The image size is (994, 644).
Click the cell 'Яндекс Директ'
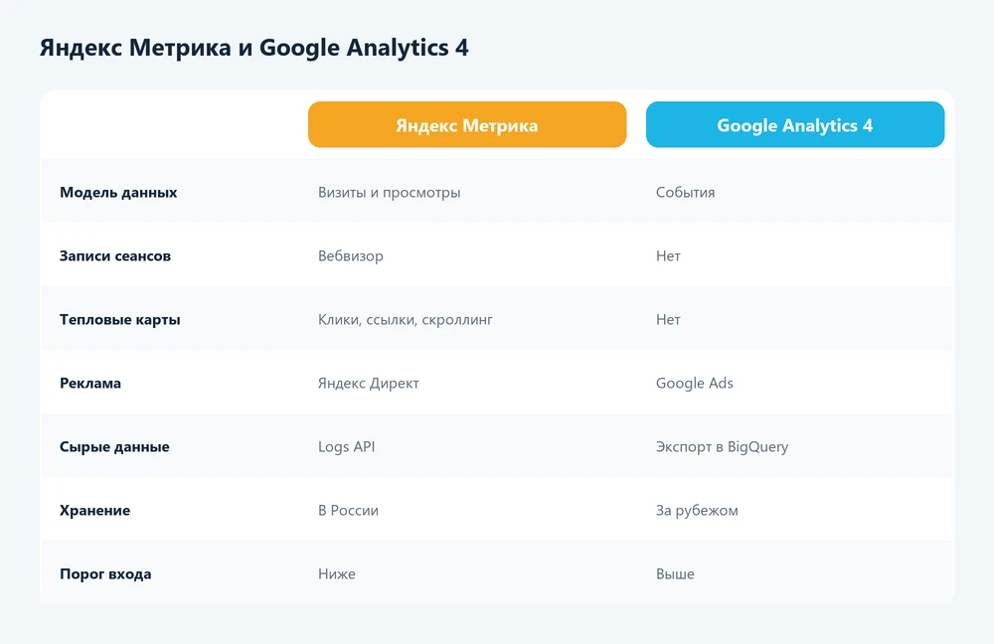point(369,384)
